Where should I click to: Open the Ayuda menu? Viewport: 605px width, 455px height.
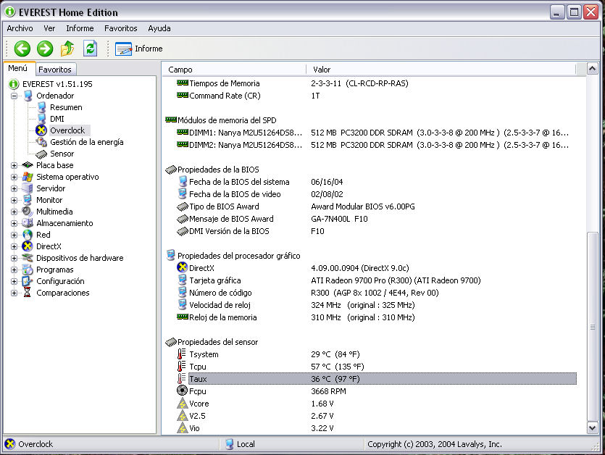coord(159,28)
